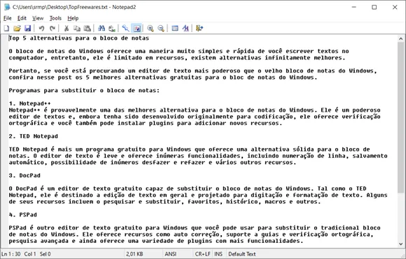The height and width of the screenshot is (259, 406).
Task: Open the File menu
Action: click(8, 18)
